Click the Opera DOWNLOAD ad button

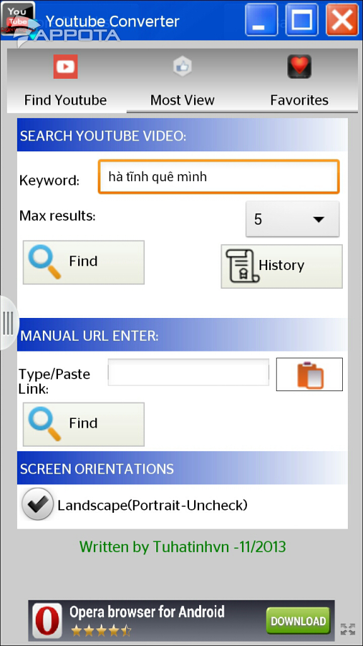point(298,621)
